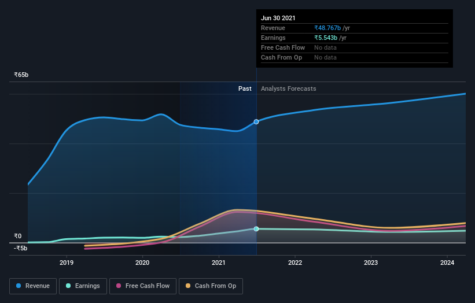Click the 2020 x-axis label

(x=142, y=263)
